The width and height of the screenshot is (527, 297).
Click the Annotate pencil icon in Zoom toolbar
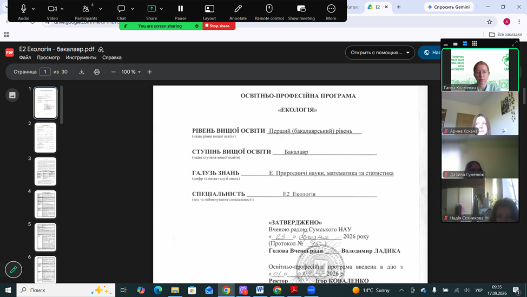click(238, 9)
